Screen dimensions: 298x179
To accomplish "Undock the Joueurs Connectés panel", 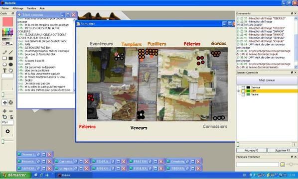I will click(x=292, y=73).
